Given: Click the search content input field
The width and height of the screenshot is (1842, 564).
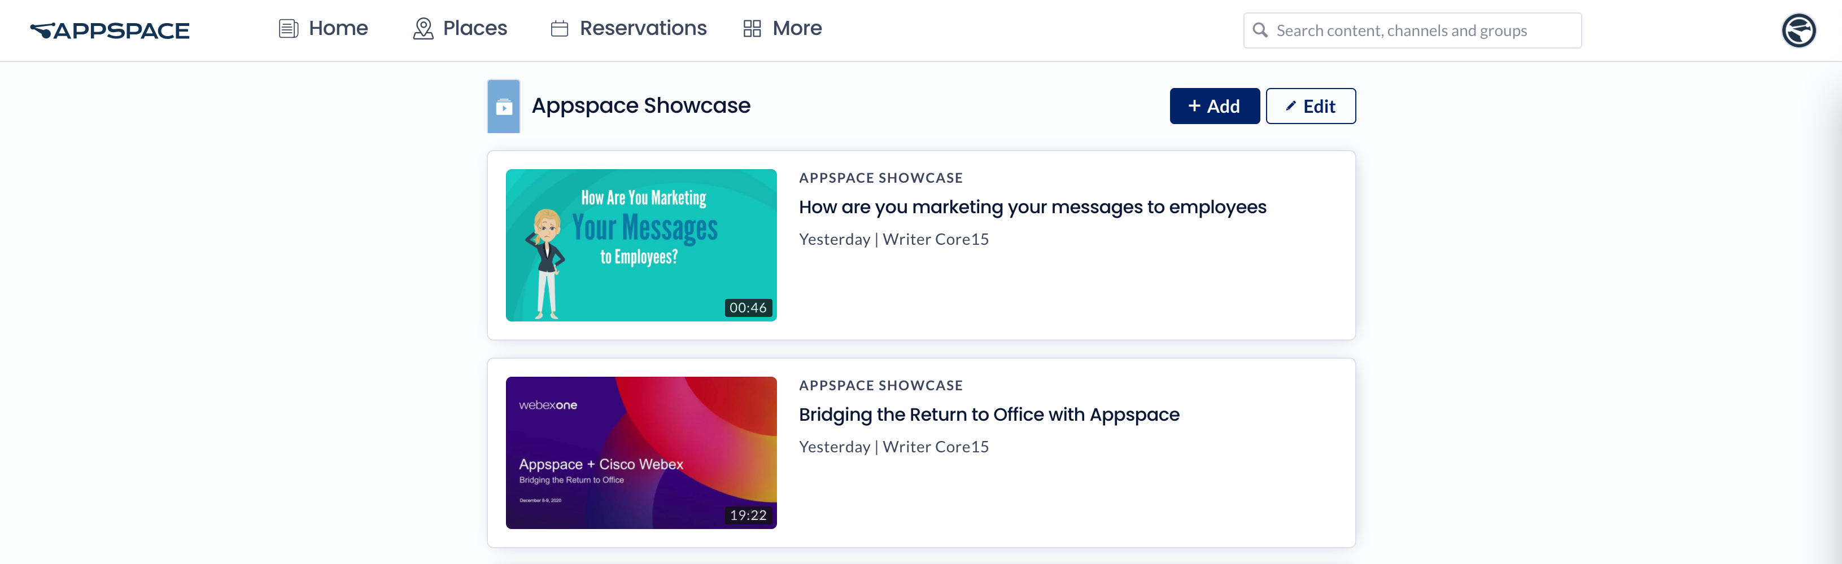Looking at the screenshot, I should [1412, 30].
